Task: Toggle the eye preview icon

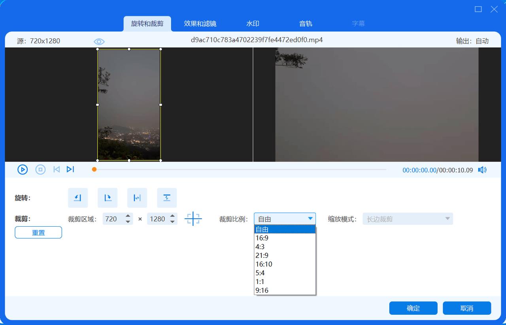Action: pos(99,41)
